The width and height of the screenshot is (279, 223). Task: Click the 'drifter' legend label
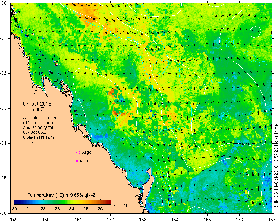pos(85,161)
